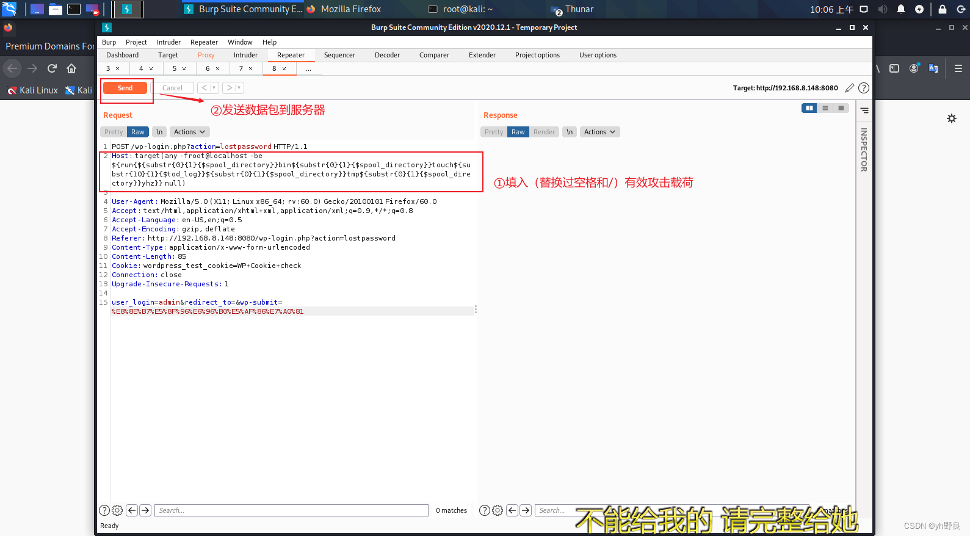Open Request Actions dropdown
The height and width of the screenshot is (536, 970).
pos(189,132)
